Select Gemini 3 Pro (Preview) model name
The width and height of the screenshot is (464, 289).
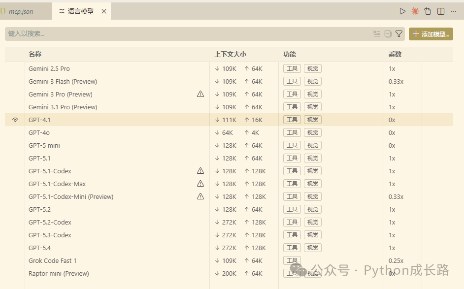coord(61,95)
